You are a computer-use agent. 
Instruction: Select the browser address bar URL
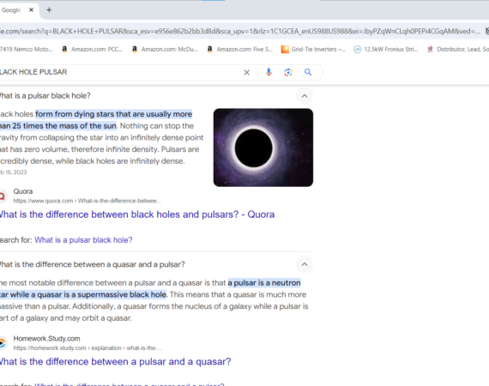pos(240,31)
